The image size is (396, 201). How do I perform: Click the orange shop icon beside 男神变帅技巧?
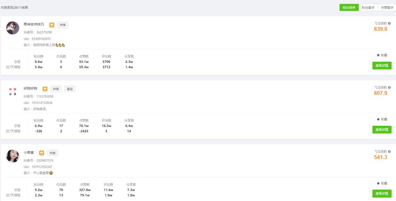(52, 25)
